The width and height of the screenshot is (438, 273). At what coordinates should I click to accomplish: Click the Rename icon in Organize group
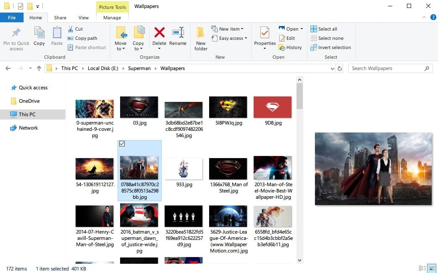pos(178,36)
